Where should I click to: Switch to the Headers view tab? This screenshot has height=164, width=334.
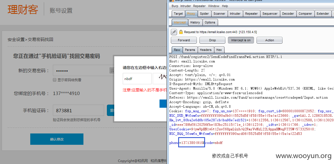coord(206,50)
